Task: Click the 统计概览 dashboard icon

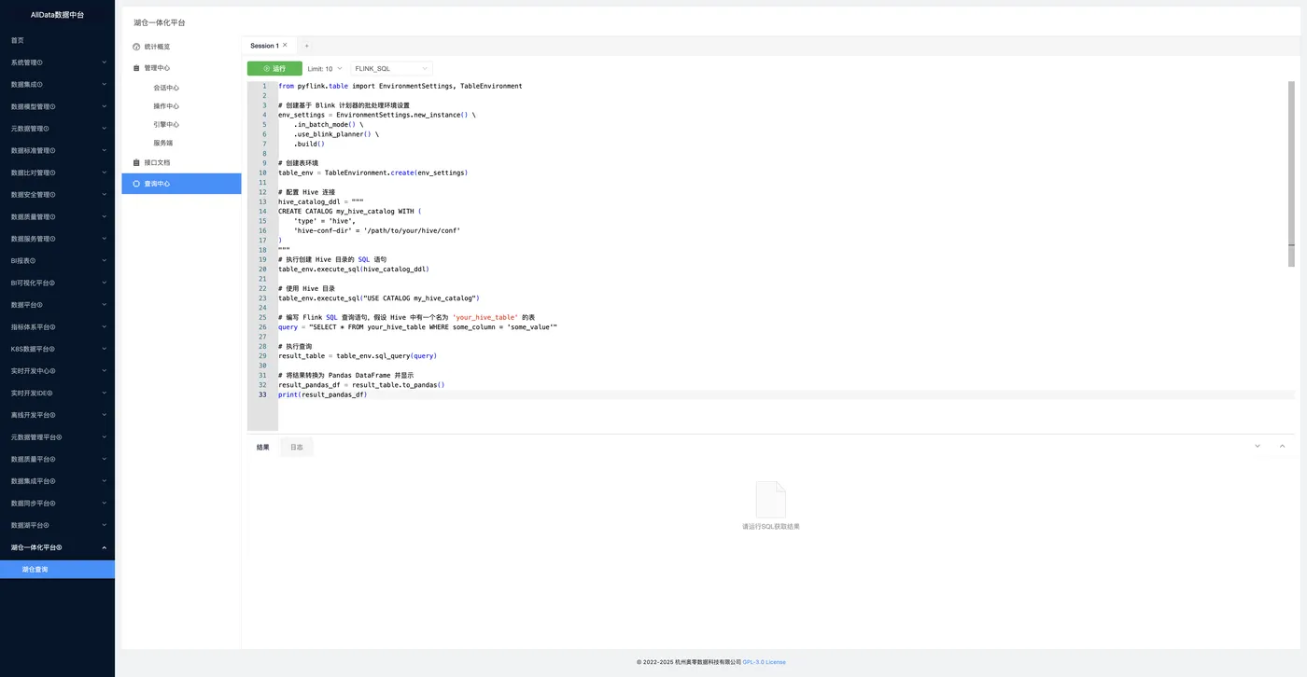Action: pyautogui.click(x=136, y=47)
